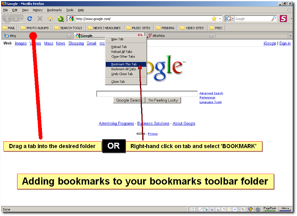Click the PageRank indicator in the status bar
Screen dimensions: 297x216
(x=270, y=209)
